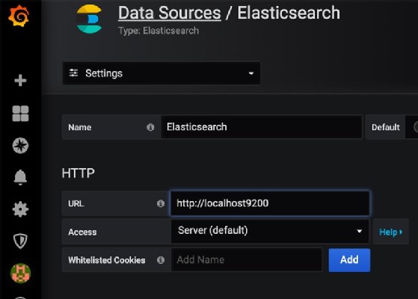Open the Dashboards grid icon
This screenshot has height=299, width=418.
click(20, 114)
